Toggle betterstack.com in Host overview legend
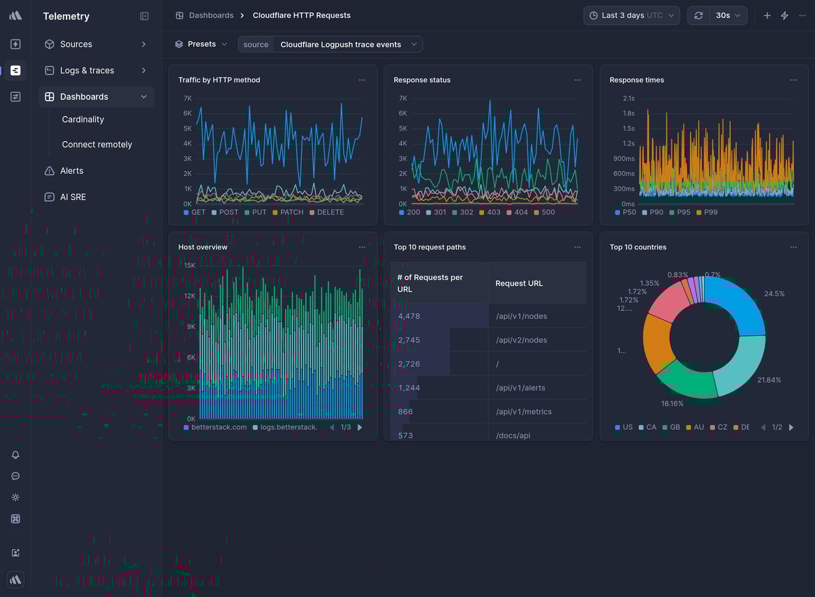This screenshot has width=815, height=597. 215,427
